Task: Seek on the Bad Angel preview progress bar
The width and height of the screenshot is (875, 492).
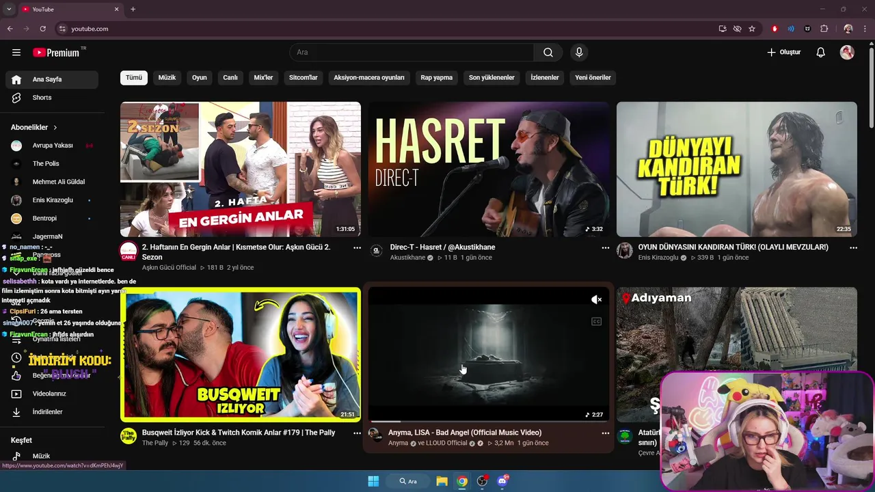Action: 489,422
